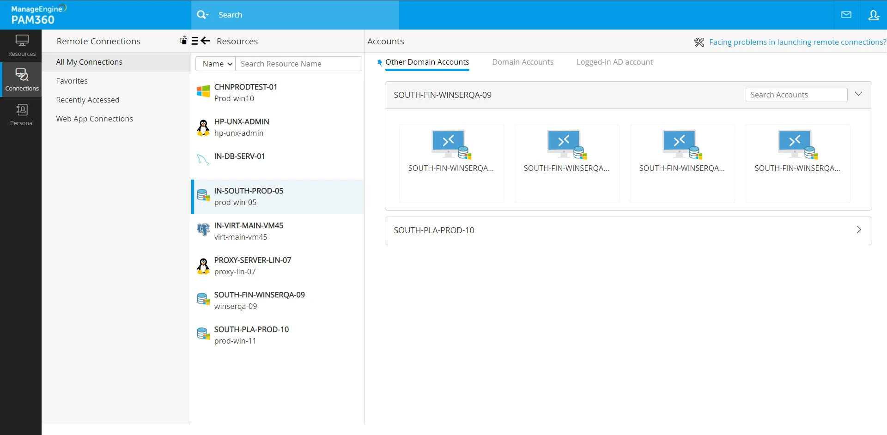Open the Personal sidebar section
Image resolution: width=887 pixels, height=435 pixels.
pyautogui.click(x=22, y=115)
